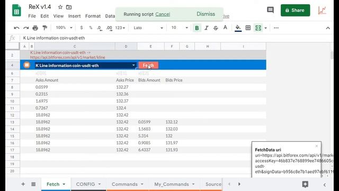Toggle strikethrough formatting
Image resolution: width=339 pixels, height=191 pixels.
coord(216,28)
